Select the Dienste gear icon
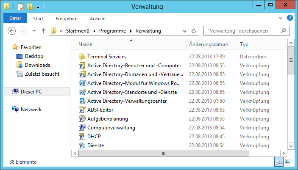 tap(82, 145)
